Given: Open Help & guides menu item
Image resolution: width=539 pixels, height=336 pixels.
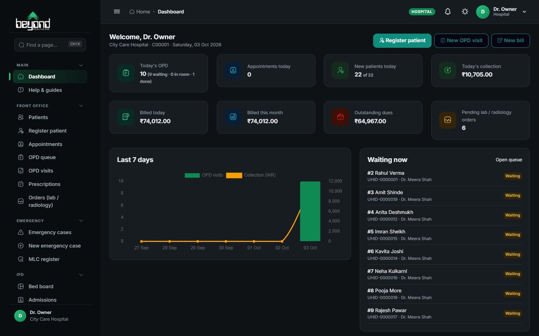Looking at the screenshot, I should pyautogui.click(x=50, y=90).
